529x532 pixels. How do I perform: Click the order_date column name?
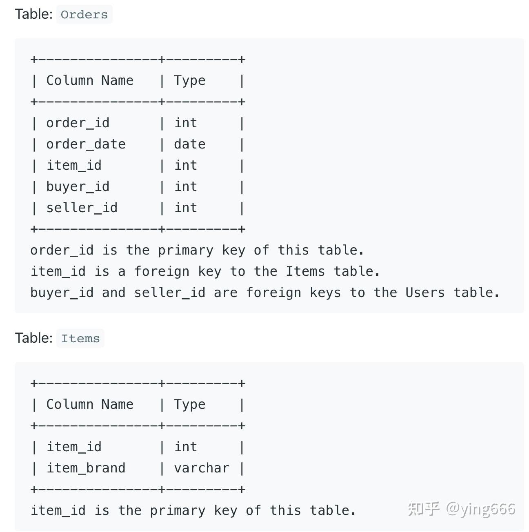point(86,144)
